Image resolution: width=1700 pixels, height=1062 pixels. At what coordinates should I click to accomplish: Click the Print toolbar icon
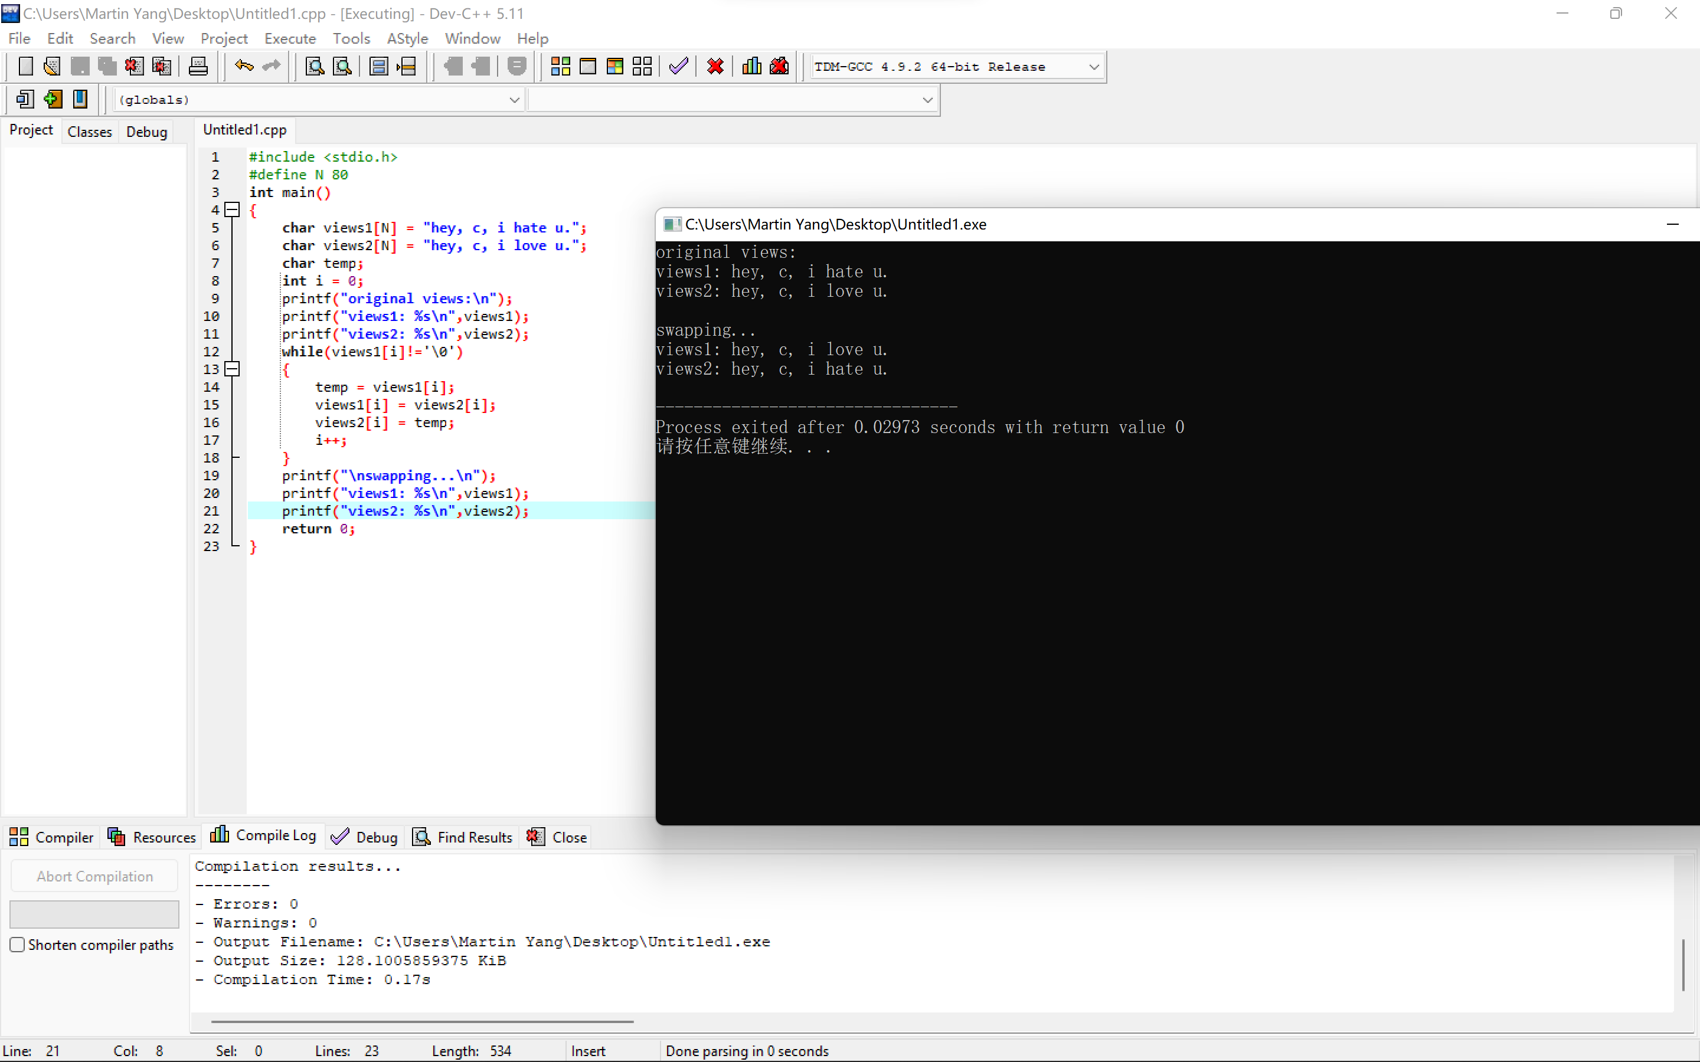(198, 67)
